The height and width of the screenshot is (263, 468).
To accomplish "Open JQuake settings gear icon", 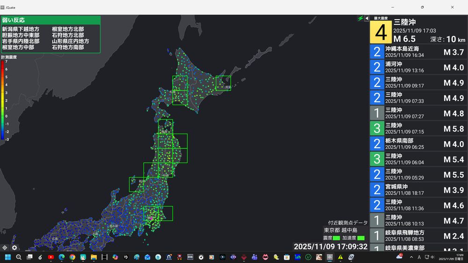I will click(15, 248).
